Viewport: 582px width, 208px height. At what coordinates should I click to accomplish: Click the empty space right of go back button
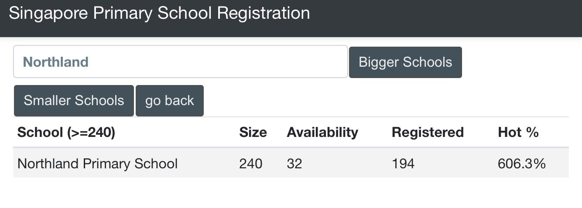click(x=384, y=101)
